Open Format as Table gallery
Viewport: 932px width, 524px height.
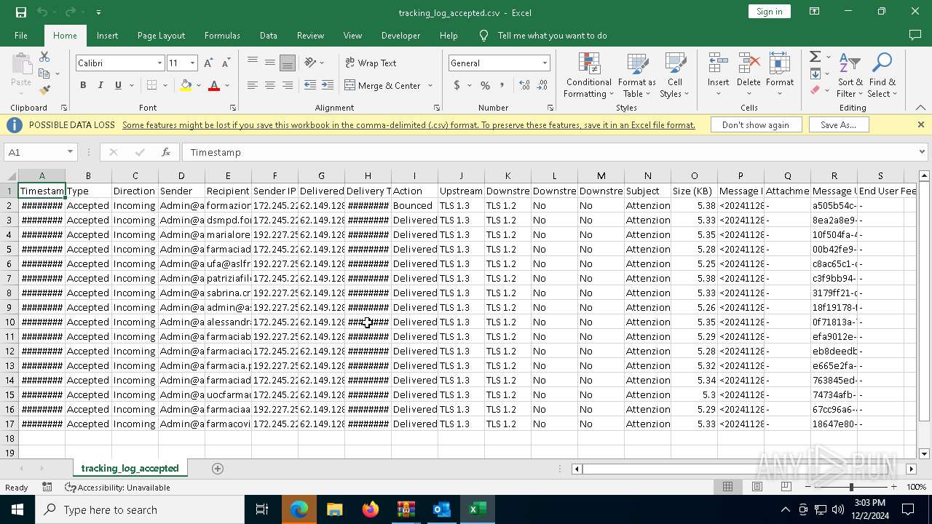637,75
